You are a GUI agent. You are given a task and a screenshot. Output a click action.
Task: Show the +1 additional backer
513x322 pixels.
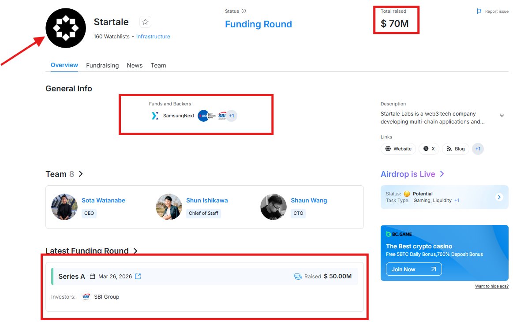(232, 116)
